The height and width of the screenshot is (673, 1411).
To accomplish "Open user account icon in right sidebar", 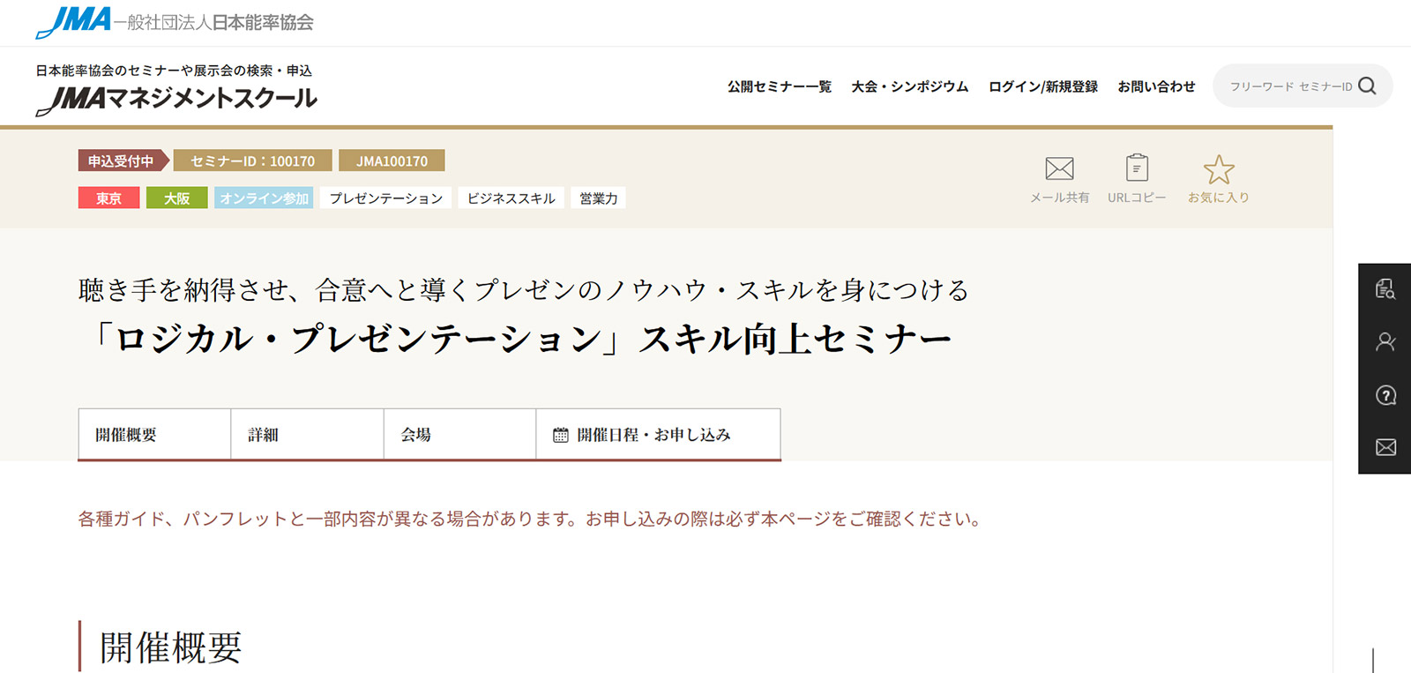I will 1385,341.
